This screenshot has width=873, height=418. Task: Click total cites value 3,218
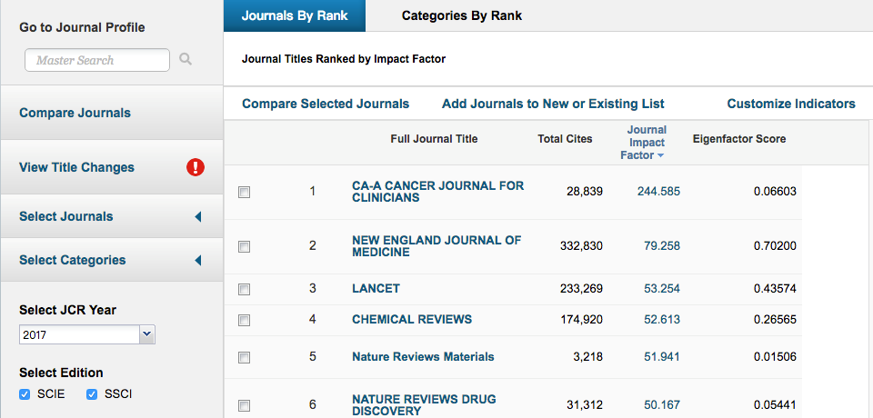[587, 357]
